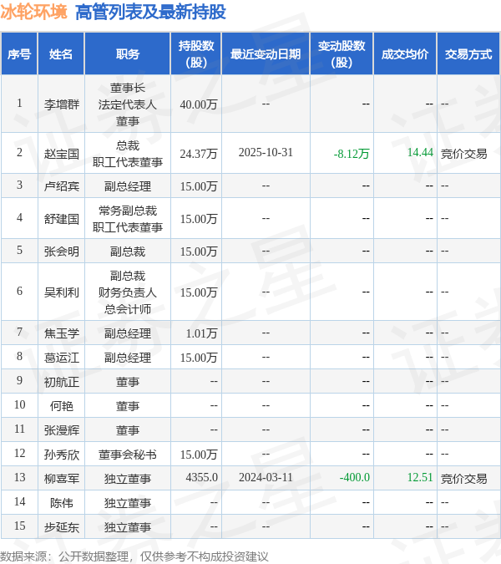Screen dimensions: 501x564
Task: Click the name 张会明
Action: coord(62,251)
